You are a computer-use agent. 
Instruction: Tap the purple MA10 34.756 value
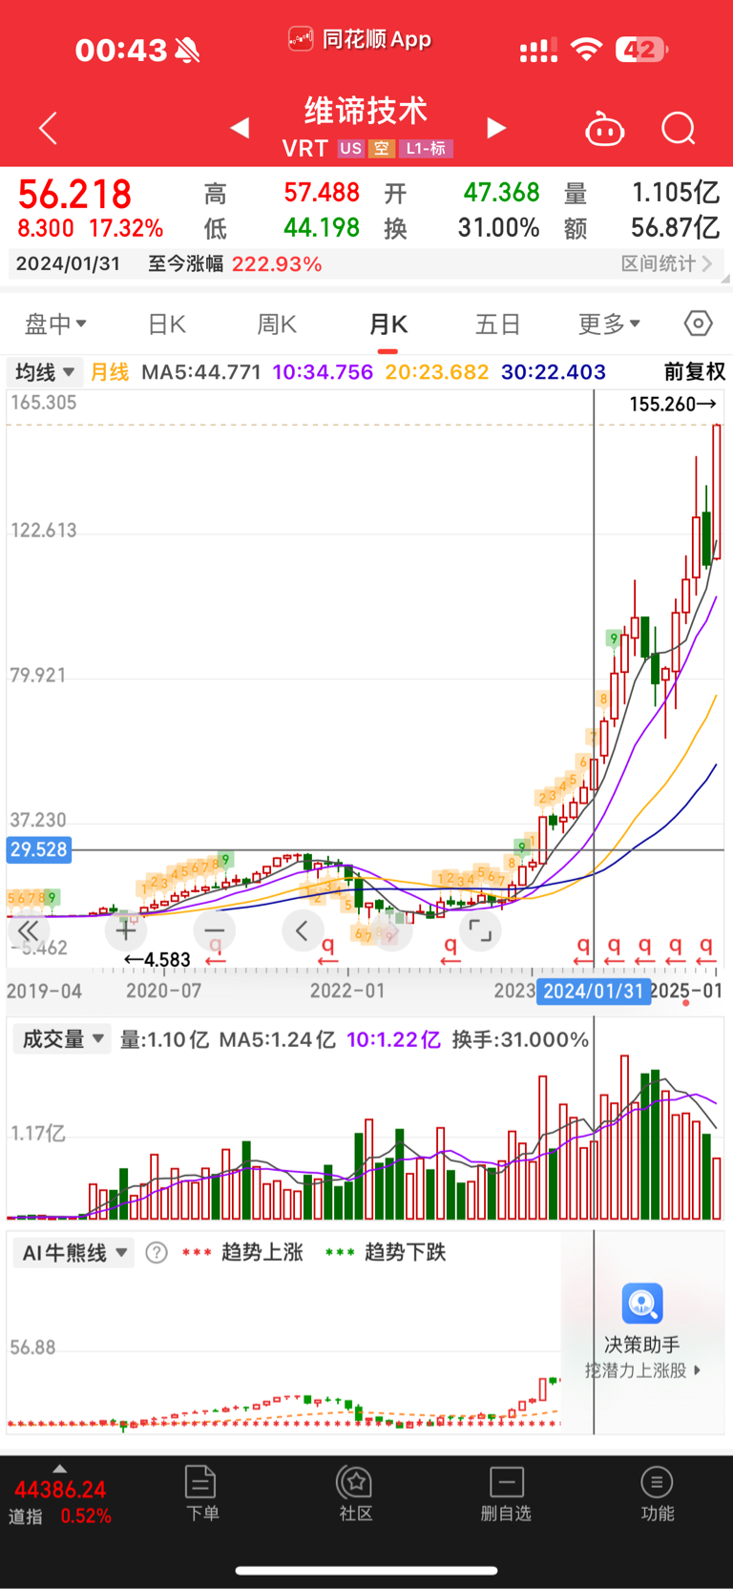click(323, 372)
